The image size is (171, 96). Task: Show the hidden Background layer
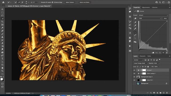tap(134, 83)
